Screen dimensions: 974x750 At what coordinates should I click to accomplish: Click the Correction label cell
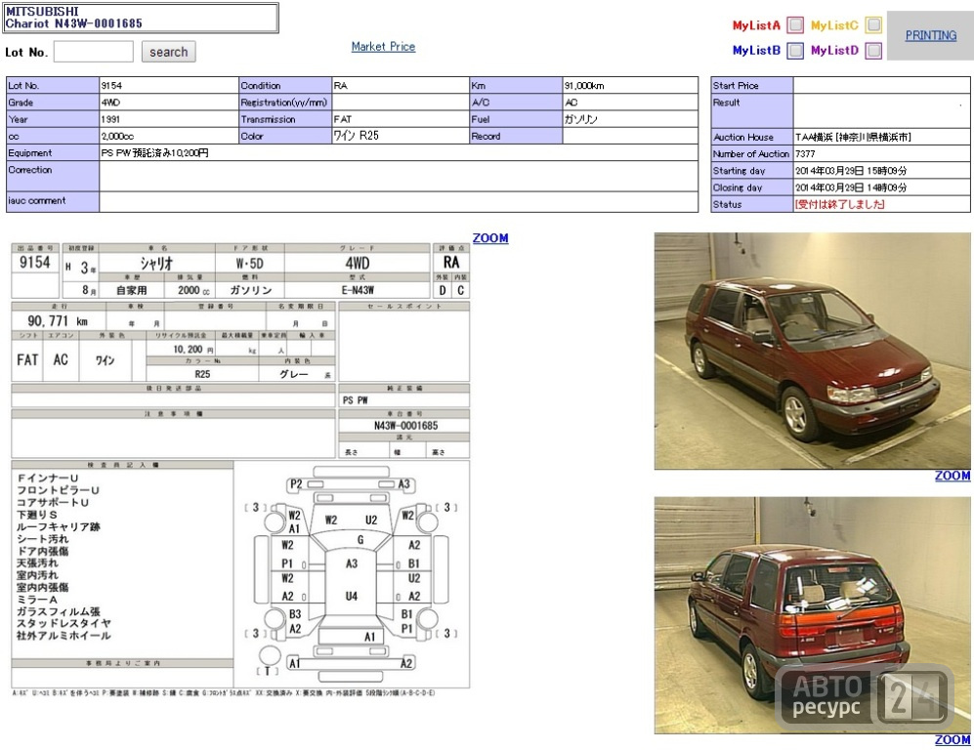(x=53, y=176)
